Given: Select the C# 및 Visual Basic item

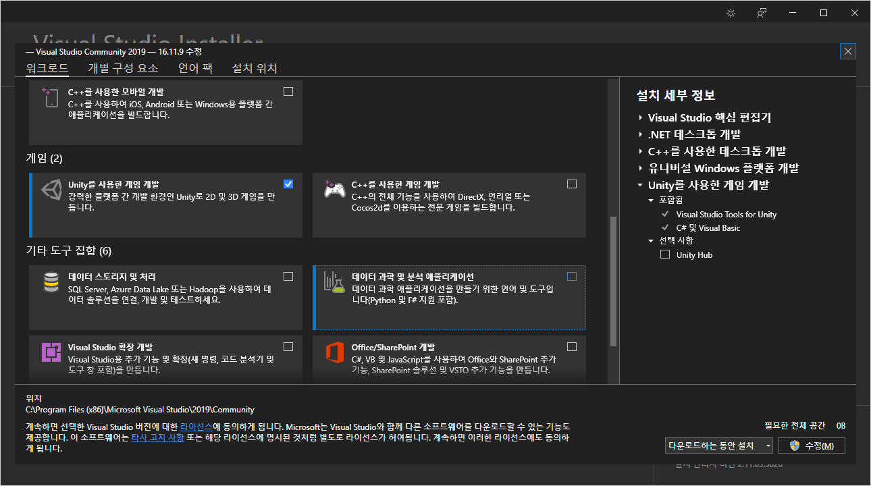Looking at the screenshot, I should pyautogui.click(x=708, y=228).
